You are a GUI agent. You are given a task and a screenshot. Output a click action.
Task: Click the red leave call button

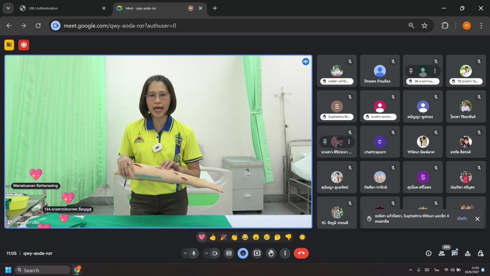301,253
